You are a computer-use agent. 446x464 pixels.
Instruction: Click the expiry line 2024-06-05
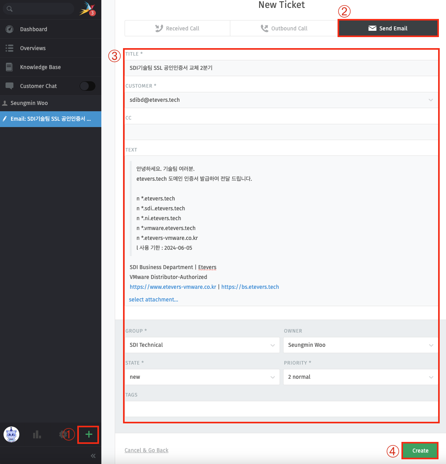[x=164, y=248]
